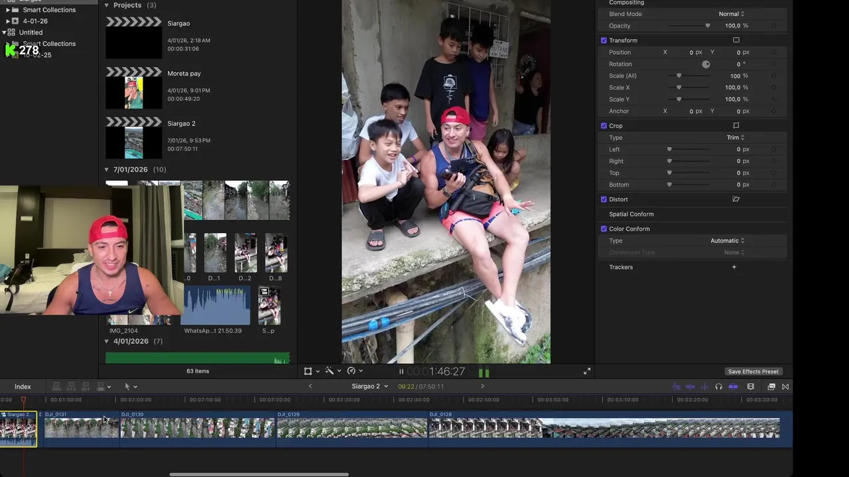Add keyframe for Scale (All)
The image size is (849, 477).
[773, 76]
